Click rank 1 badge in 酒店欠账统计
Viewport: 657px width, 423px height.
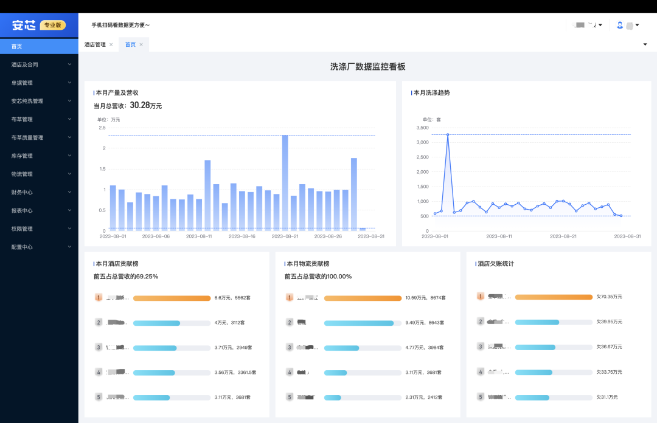[481, 296]
